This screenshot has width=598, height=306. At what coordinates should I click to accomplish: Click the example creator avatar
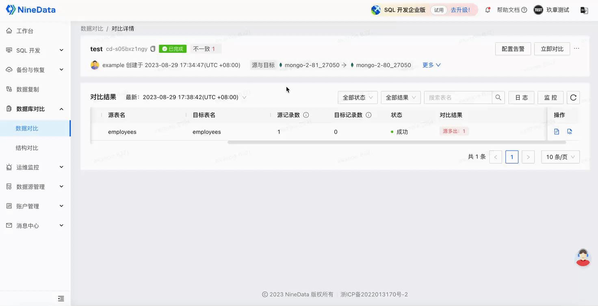95,65
